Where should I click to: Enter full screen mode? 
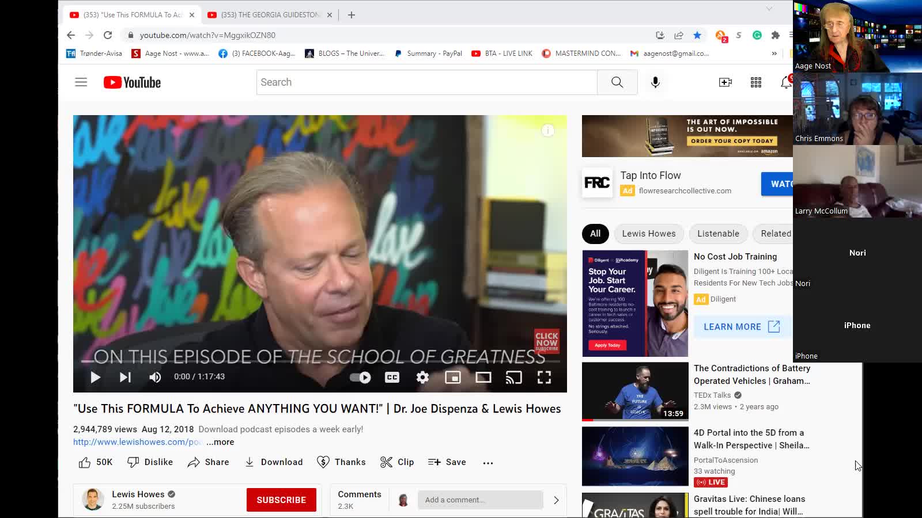coord(544,378)
